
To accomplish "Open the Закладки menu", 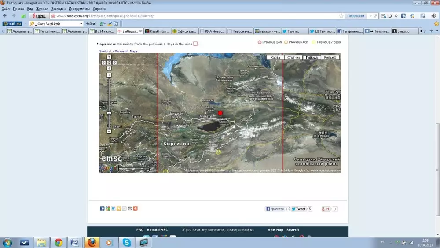I will click(58, 9).
